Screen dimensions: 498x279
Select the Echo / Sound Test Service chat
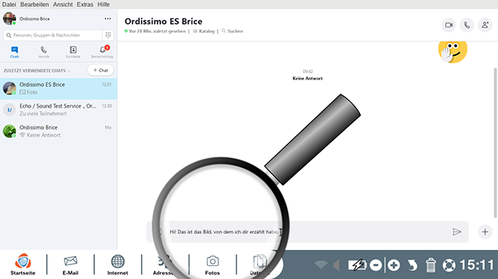click(58, 110)
